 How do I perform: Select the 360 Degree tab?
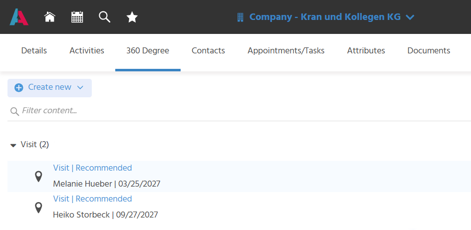148,51
